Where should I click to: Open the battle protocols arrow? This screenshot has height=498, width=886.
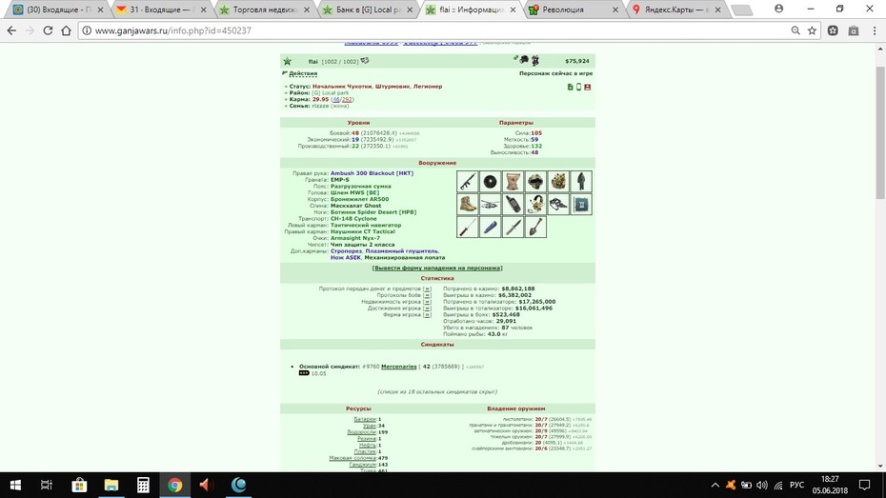(427, 295)
